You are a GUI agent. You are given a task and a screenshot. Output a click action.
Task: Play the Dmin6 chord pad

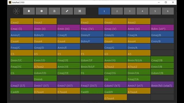click(x=45, y=78)
